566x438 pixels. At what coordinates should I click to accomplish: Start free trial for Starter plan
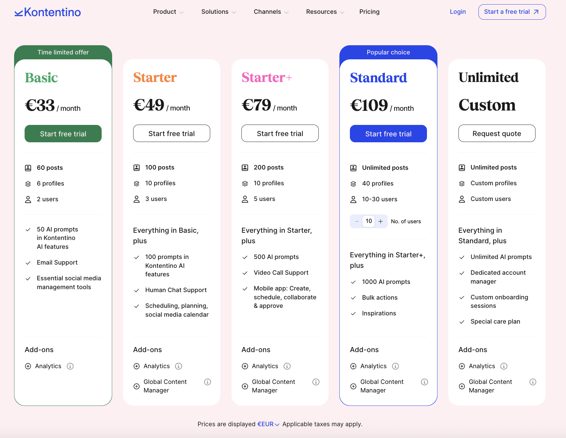pyautogui.click(x=172, y=133)
